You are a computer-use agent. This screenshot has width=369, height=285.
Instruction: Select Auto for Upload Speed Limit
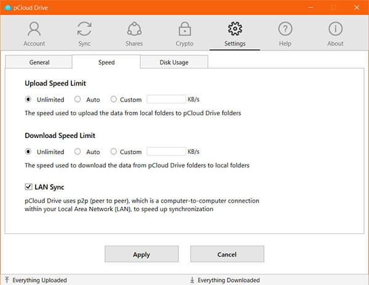(77, 99)
